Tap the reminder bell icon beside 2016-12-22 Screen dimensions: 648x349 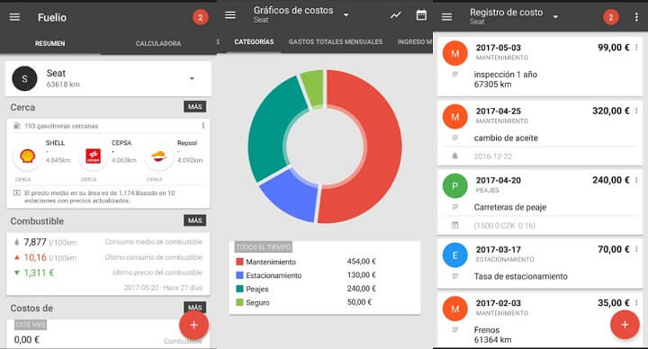click(x=455, y=157)
